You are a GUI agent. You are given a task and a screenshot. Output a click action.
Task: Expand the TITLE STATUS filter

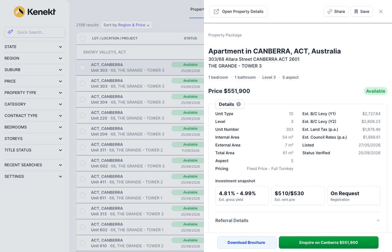(x=35, y=150)
